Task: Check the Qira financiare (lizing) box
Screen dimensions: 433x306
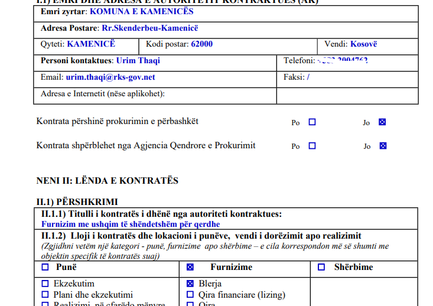Action: coord(190,294)
